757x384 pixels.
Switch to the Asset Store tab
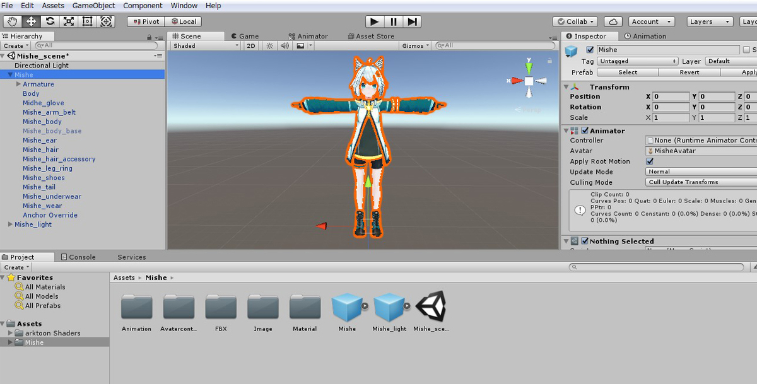coord(371,36)
